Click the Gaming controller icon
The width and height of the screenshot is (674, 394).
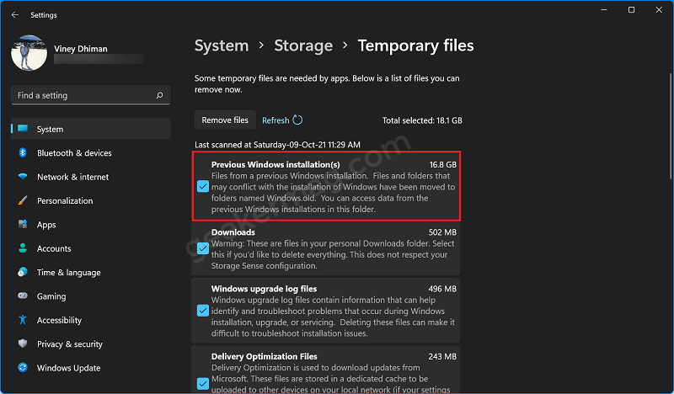23,296
